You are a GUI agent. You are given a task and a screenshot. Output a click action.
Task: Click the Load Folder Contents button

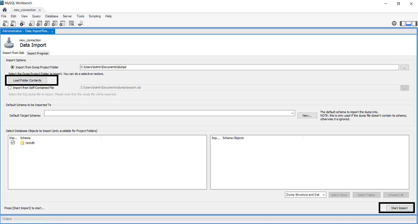point(27,80)
